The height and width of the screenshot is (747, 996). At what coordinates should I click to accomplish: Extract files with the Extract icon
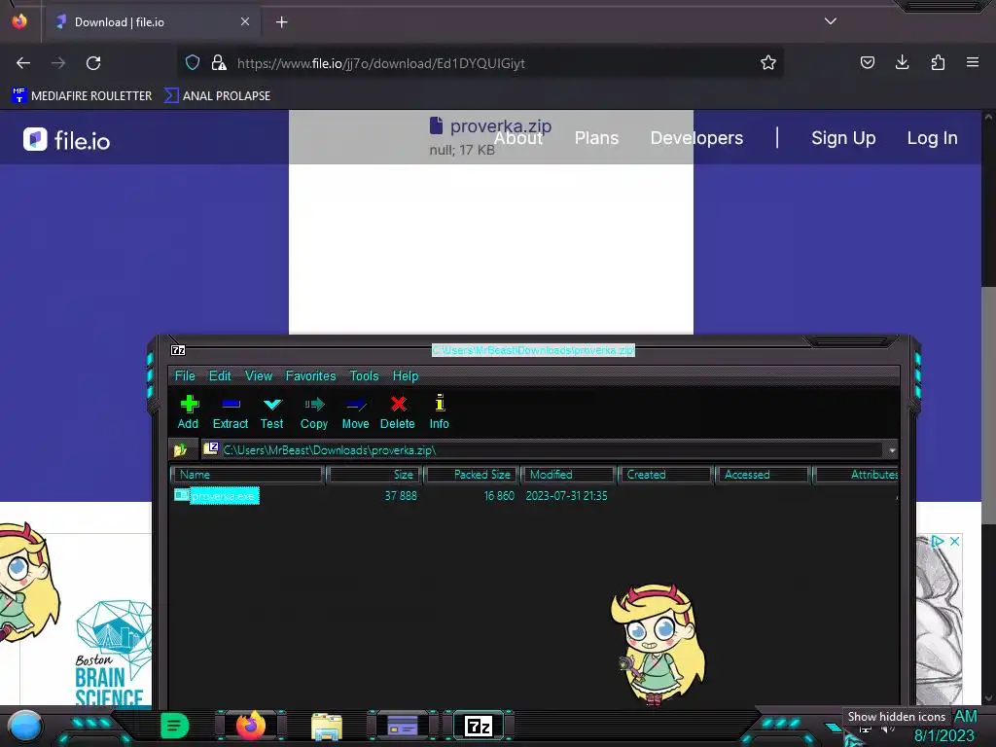coord(230,412)
